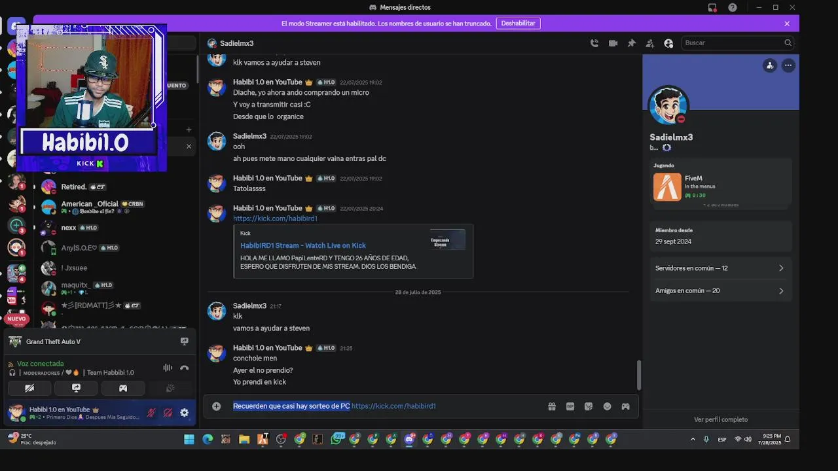838x471 pixels.
Task: Disconnect from the voice channel
Action: pyautogui.click(x=185, y=368)
